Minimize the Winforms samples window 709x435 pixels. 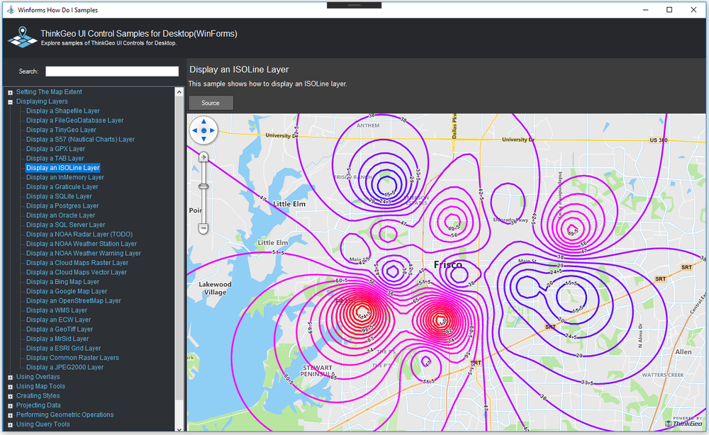coord(646,9)
